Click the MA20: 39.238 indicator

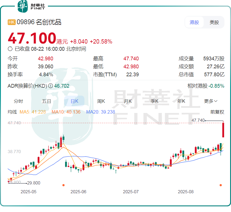101,112
